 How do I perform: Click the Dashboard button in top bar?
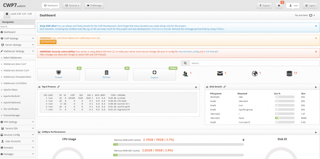(50, 6)
